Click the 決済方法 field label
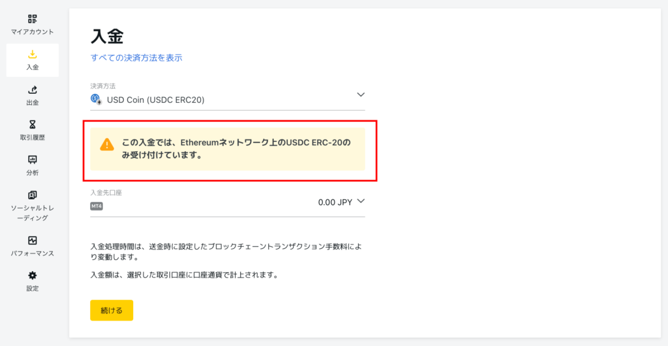This screenshot has width=668, height=346. point(102,86)
